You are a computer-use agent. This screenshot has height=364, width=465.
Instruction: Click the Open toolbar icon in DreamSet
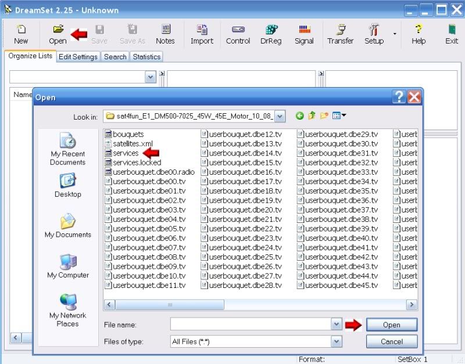(x=58, y=34)
